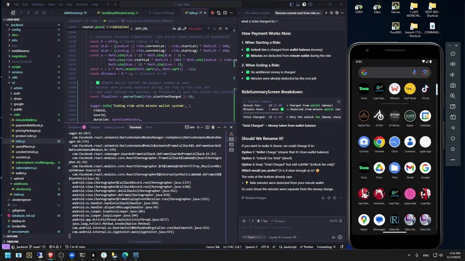The image size is (465, 261).
Task: Take screenshot with emulator camera icon
Action: [453, 86]
